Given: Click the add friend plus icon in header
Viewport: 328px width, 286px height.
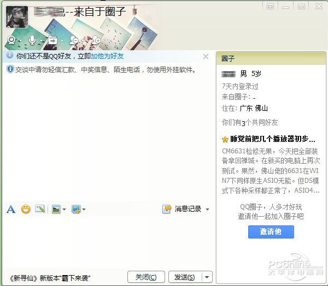Looking at the screenshot, I should [x=96, y=40].
